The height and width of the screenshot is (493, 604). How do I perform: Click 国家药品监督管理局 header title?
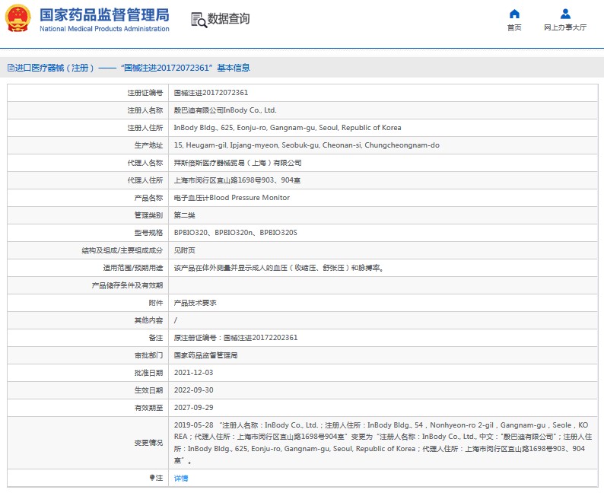(x=104, y=14)
